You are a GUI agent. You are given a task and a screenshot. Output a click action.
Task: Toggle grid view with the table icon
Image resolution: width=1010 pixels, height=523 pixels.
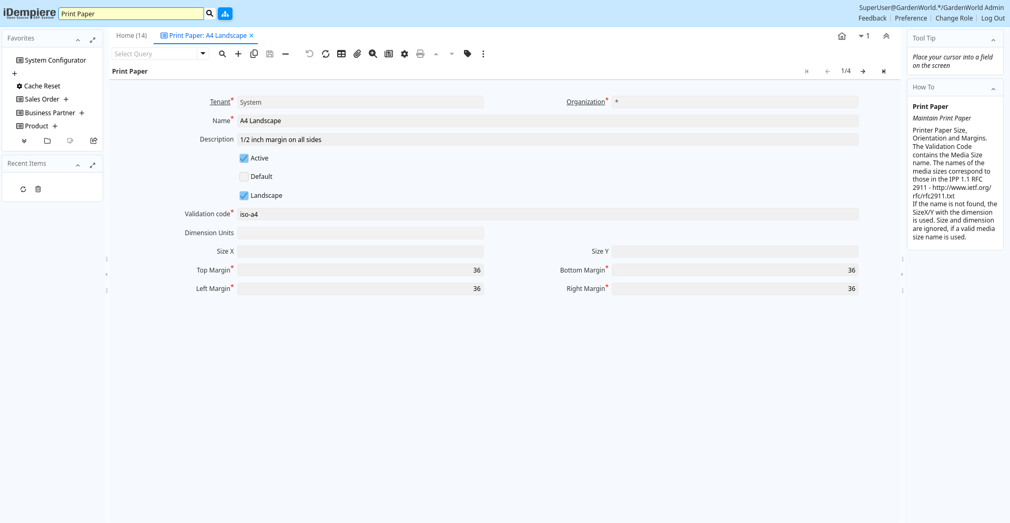(x=341, y=54)
